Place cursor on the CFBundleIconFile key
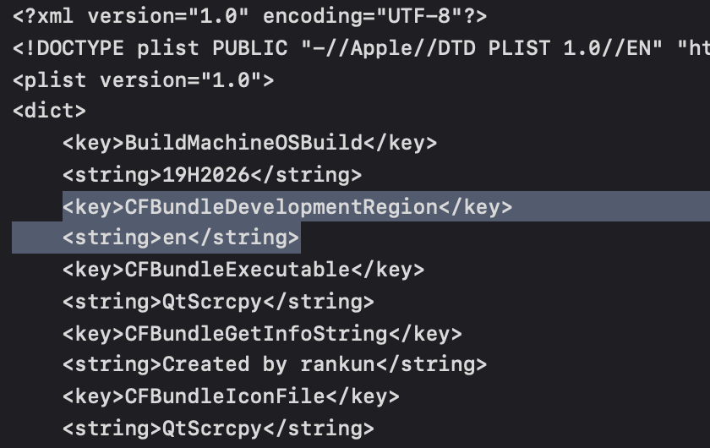The height and width of the screenshot is (448, 710). coord(225,396)
